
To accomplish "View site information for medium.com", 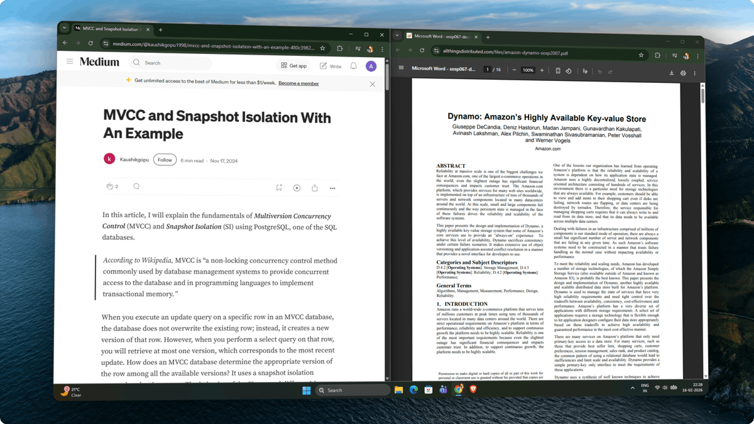I will [106, 44].
